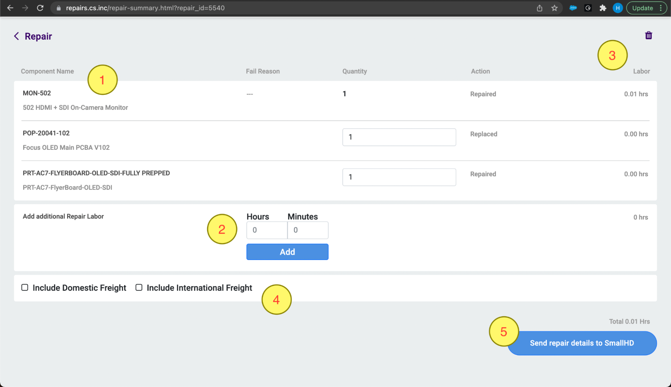
Task: Click the Minutes input field
Action: pos(308,230)
